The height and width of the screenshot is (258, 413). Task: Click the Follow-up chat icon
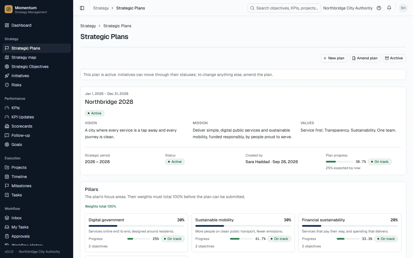[x=7, y=135]
